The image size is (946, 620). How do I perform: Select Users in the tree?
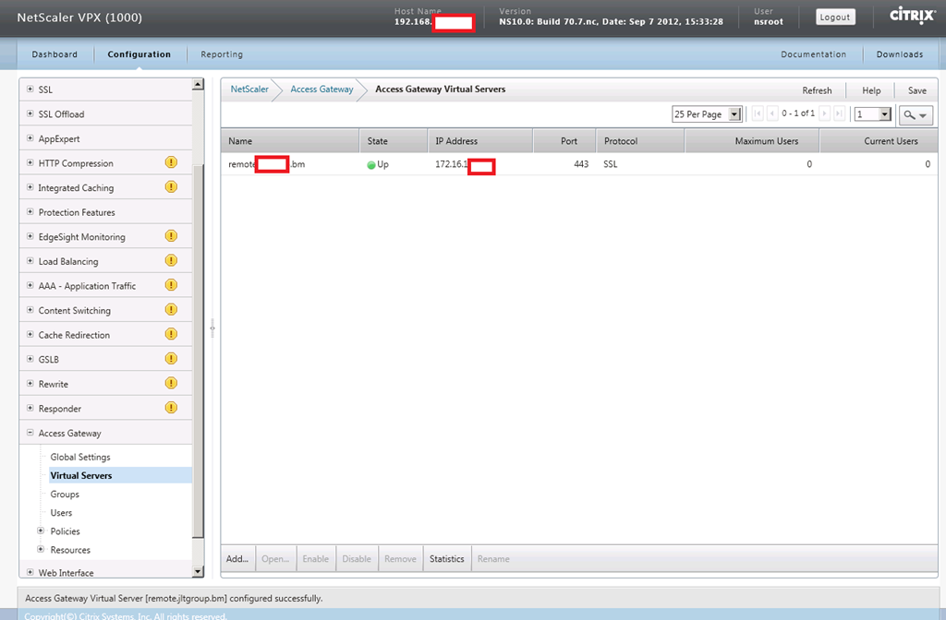[61, 513]
